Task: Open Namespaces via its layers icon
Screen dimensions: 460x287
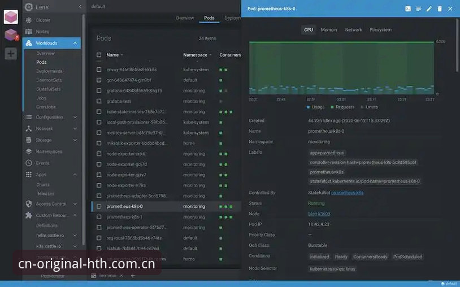Action: (x=29, y=151)
